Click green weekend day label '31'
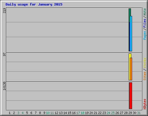Image resolution: width=148 pixels, height=116 pixels. coord(139,113)
